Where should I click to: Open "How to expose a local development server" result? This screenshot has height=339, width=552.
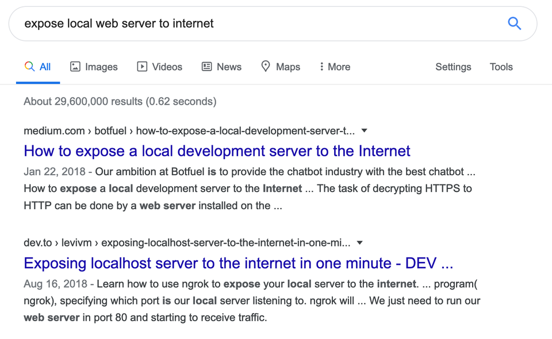tap(217, 151)
